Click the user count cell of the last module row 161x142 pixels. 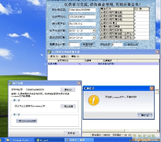point(141,38)
